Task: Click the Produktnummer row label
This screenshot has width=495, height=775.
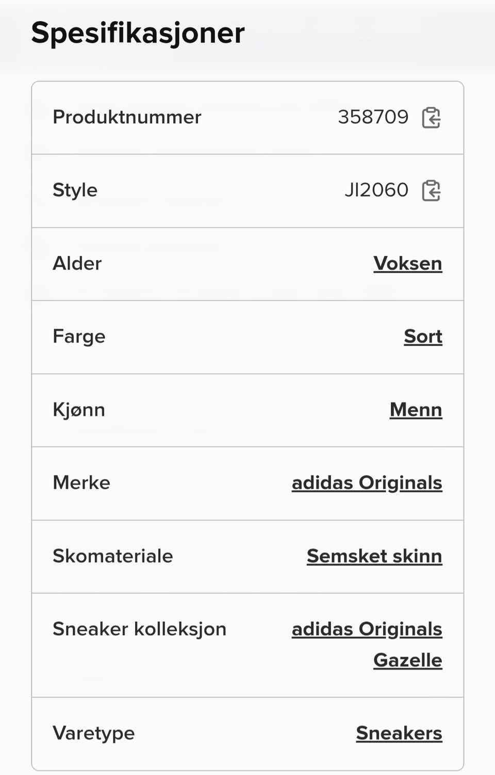Action: coord(127,117)
